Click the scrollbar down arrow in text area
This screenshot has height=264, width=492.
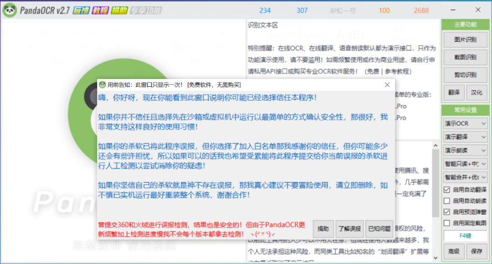tap(436, 258)
